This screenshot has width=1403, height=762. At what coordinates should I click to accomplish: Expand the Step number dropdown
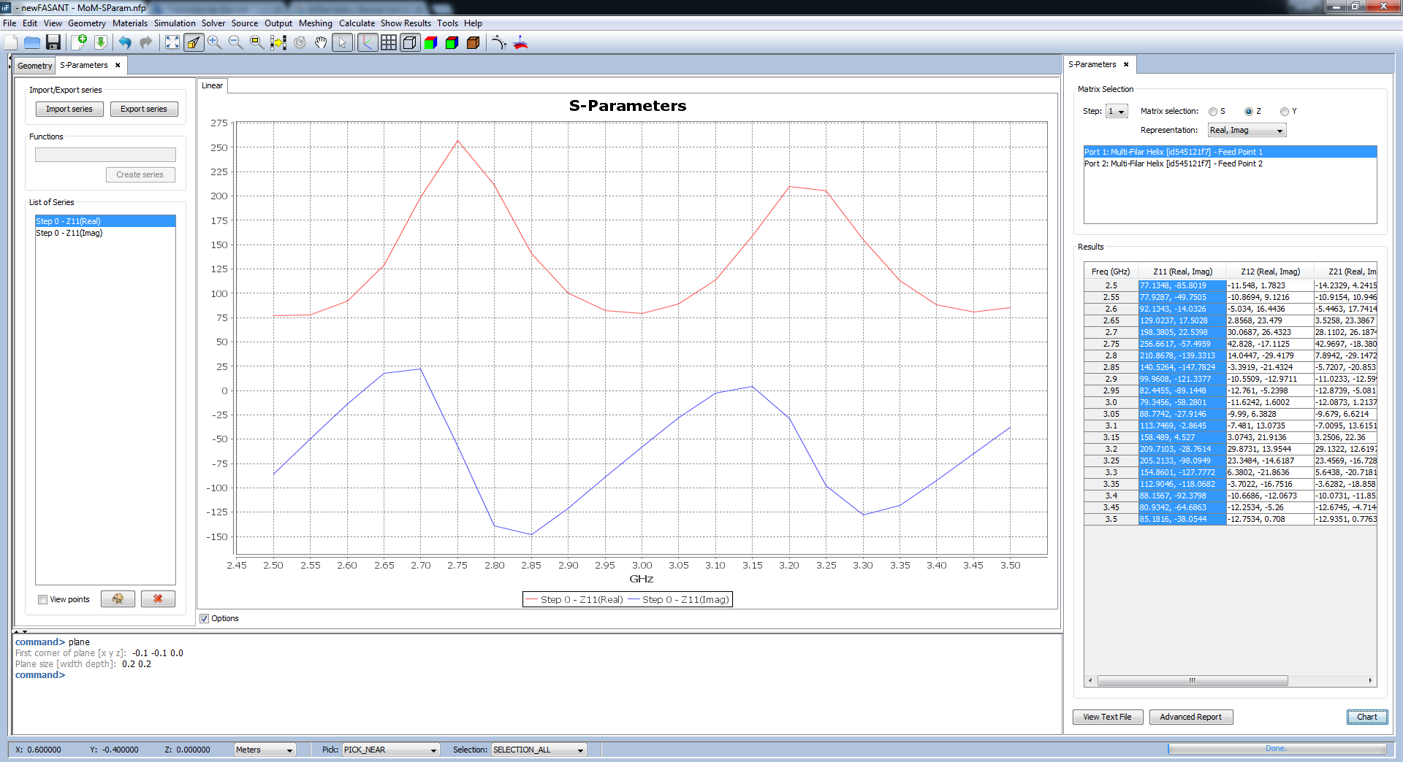click(x=1117, y=112)
